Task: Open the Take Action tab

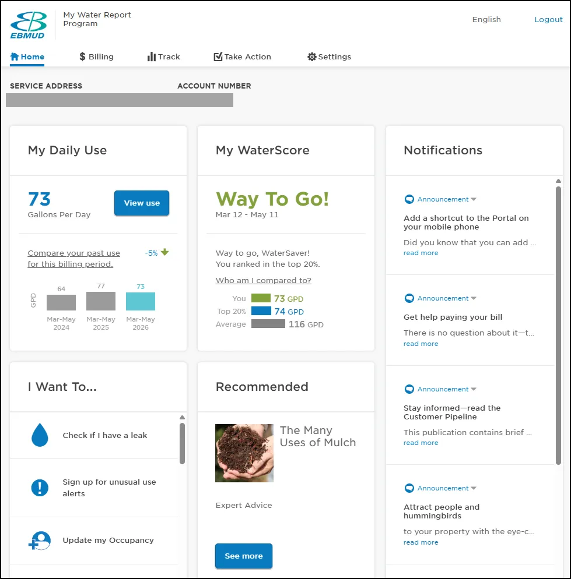Action: coord(242,57)
